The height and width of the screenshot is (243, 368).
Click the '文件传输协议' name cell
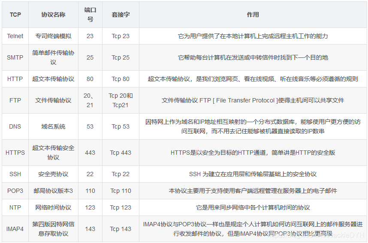[53, 100]
